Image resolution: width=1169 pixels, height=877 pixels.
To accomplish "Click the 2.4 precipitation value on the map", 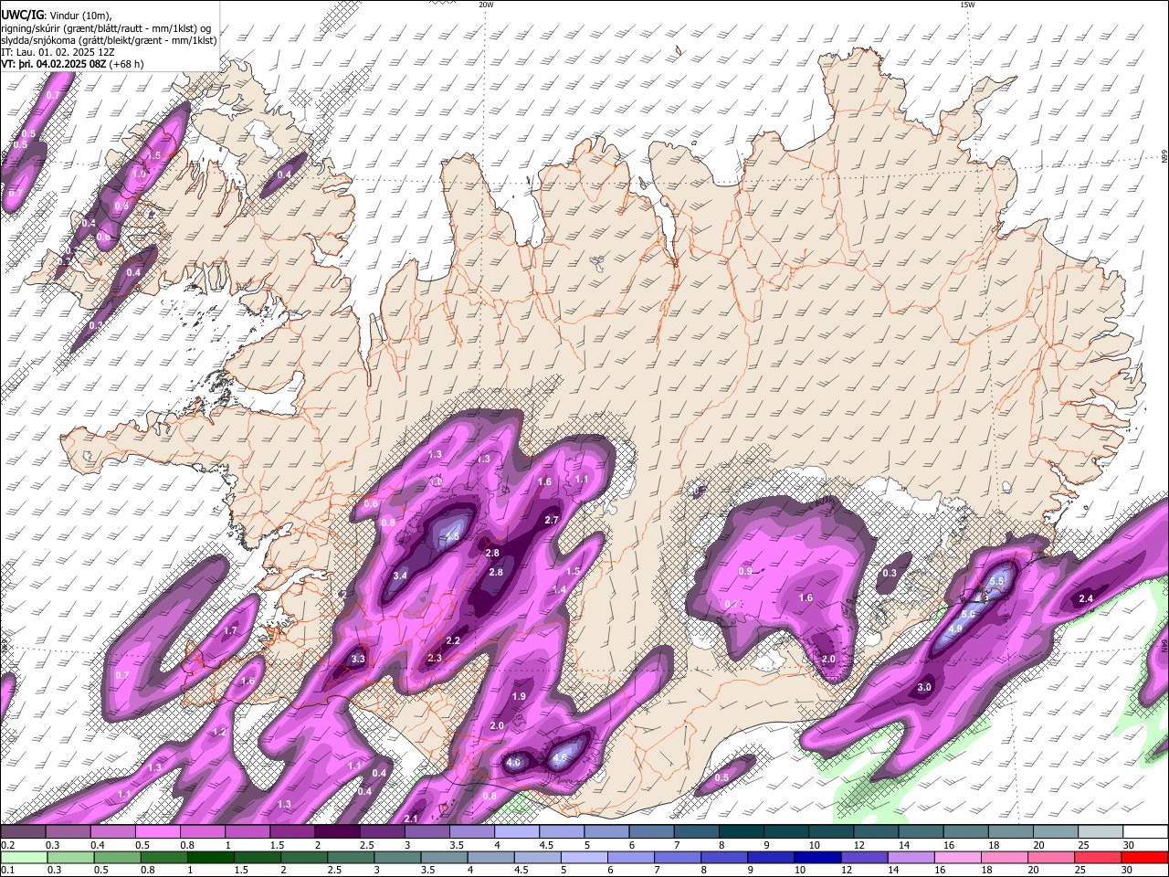I will [1086, 599].
